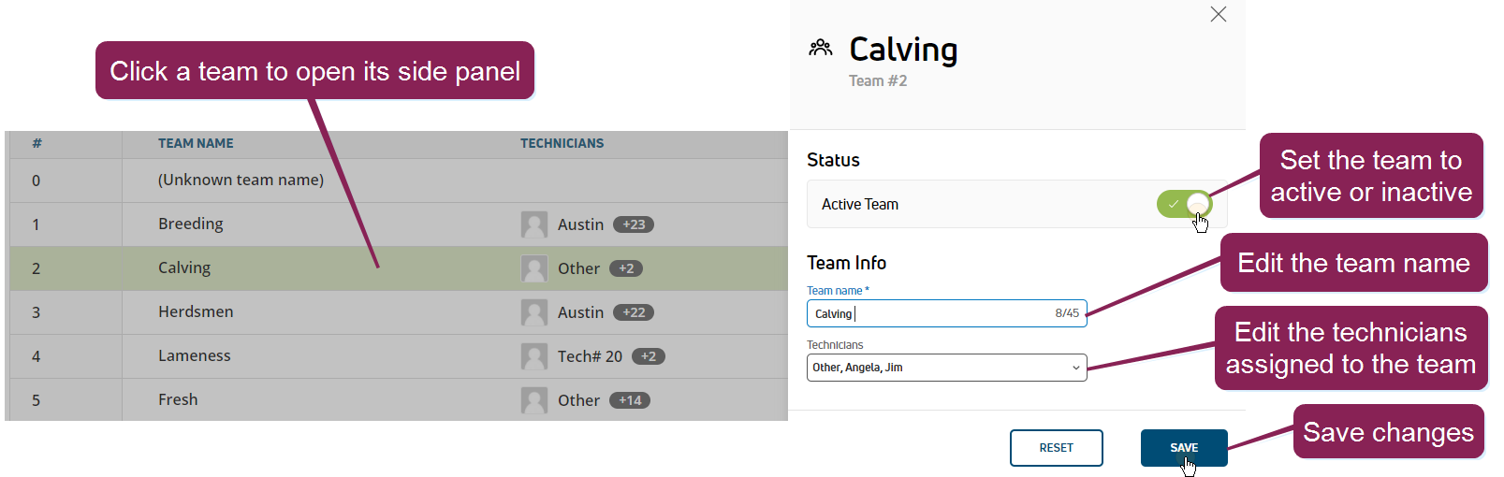
Task: Open the Herdsmen team row
Action: tap(399, 312)
